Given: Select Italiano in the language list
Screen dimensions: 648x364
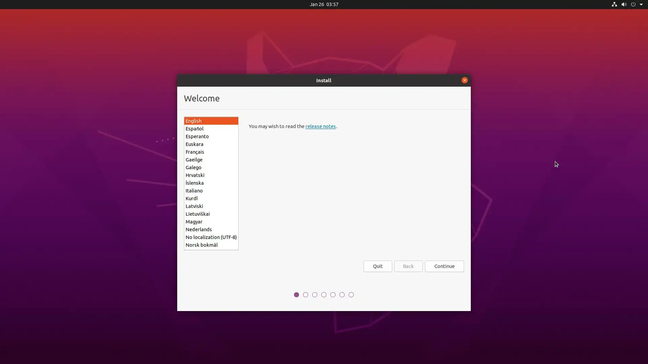Looking at the screenshot, I should point(194,191).
